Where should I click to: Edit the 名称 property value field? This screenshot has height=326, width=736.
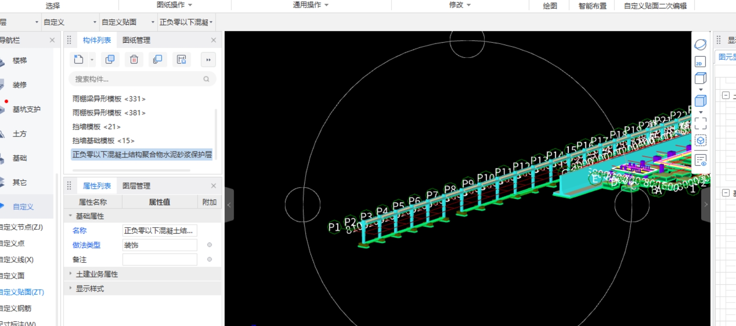pyautogui.click(x=160, y=230)
